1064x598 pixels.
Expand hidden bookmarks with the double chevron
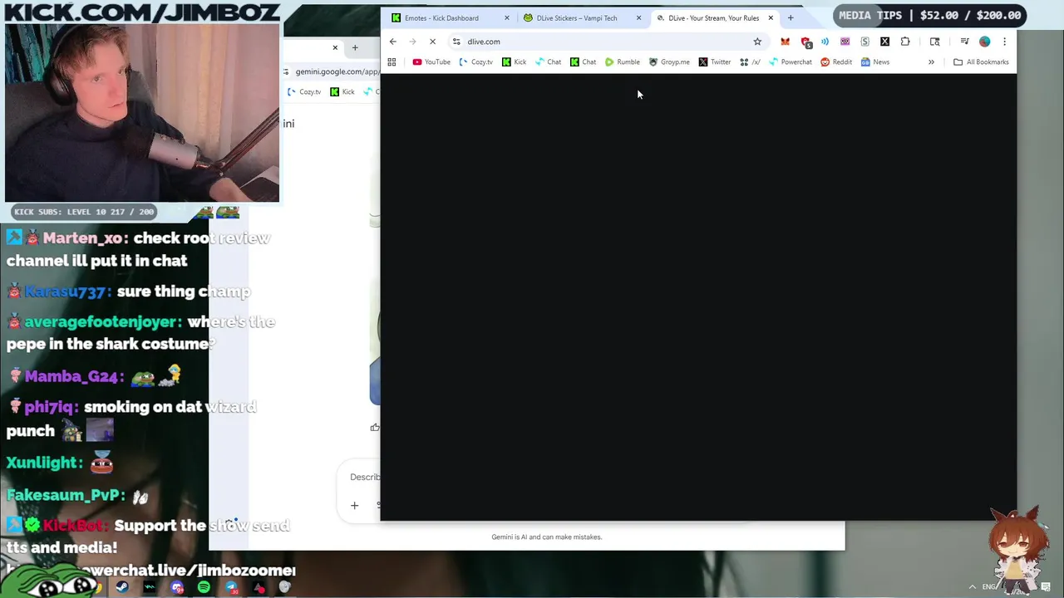931,62
